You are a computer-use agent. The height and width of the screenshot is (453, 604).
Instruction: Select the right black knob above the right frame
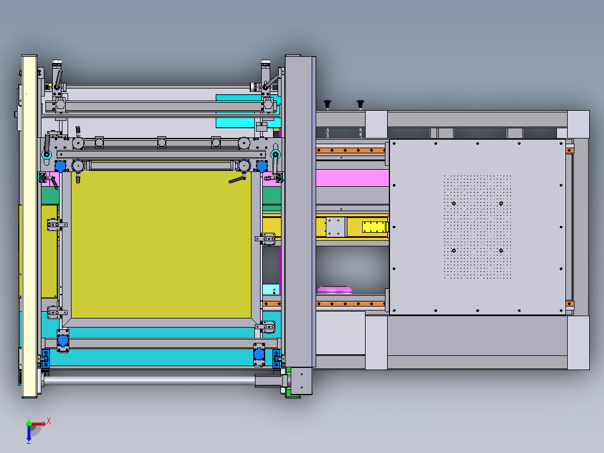(360, 104)
